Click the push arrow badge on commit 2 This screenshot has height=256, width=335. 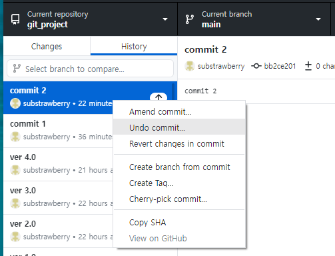159,97
